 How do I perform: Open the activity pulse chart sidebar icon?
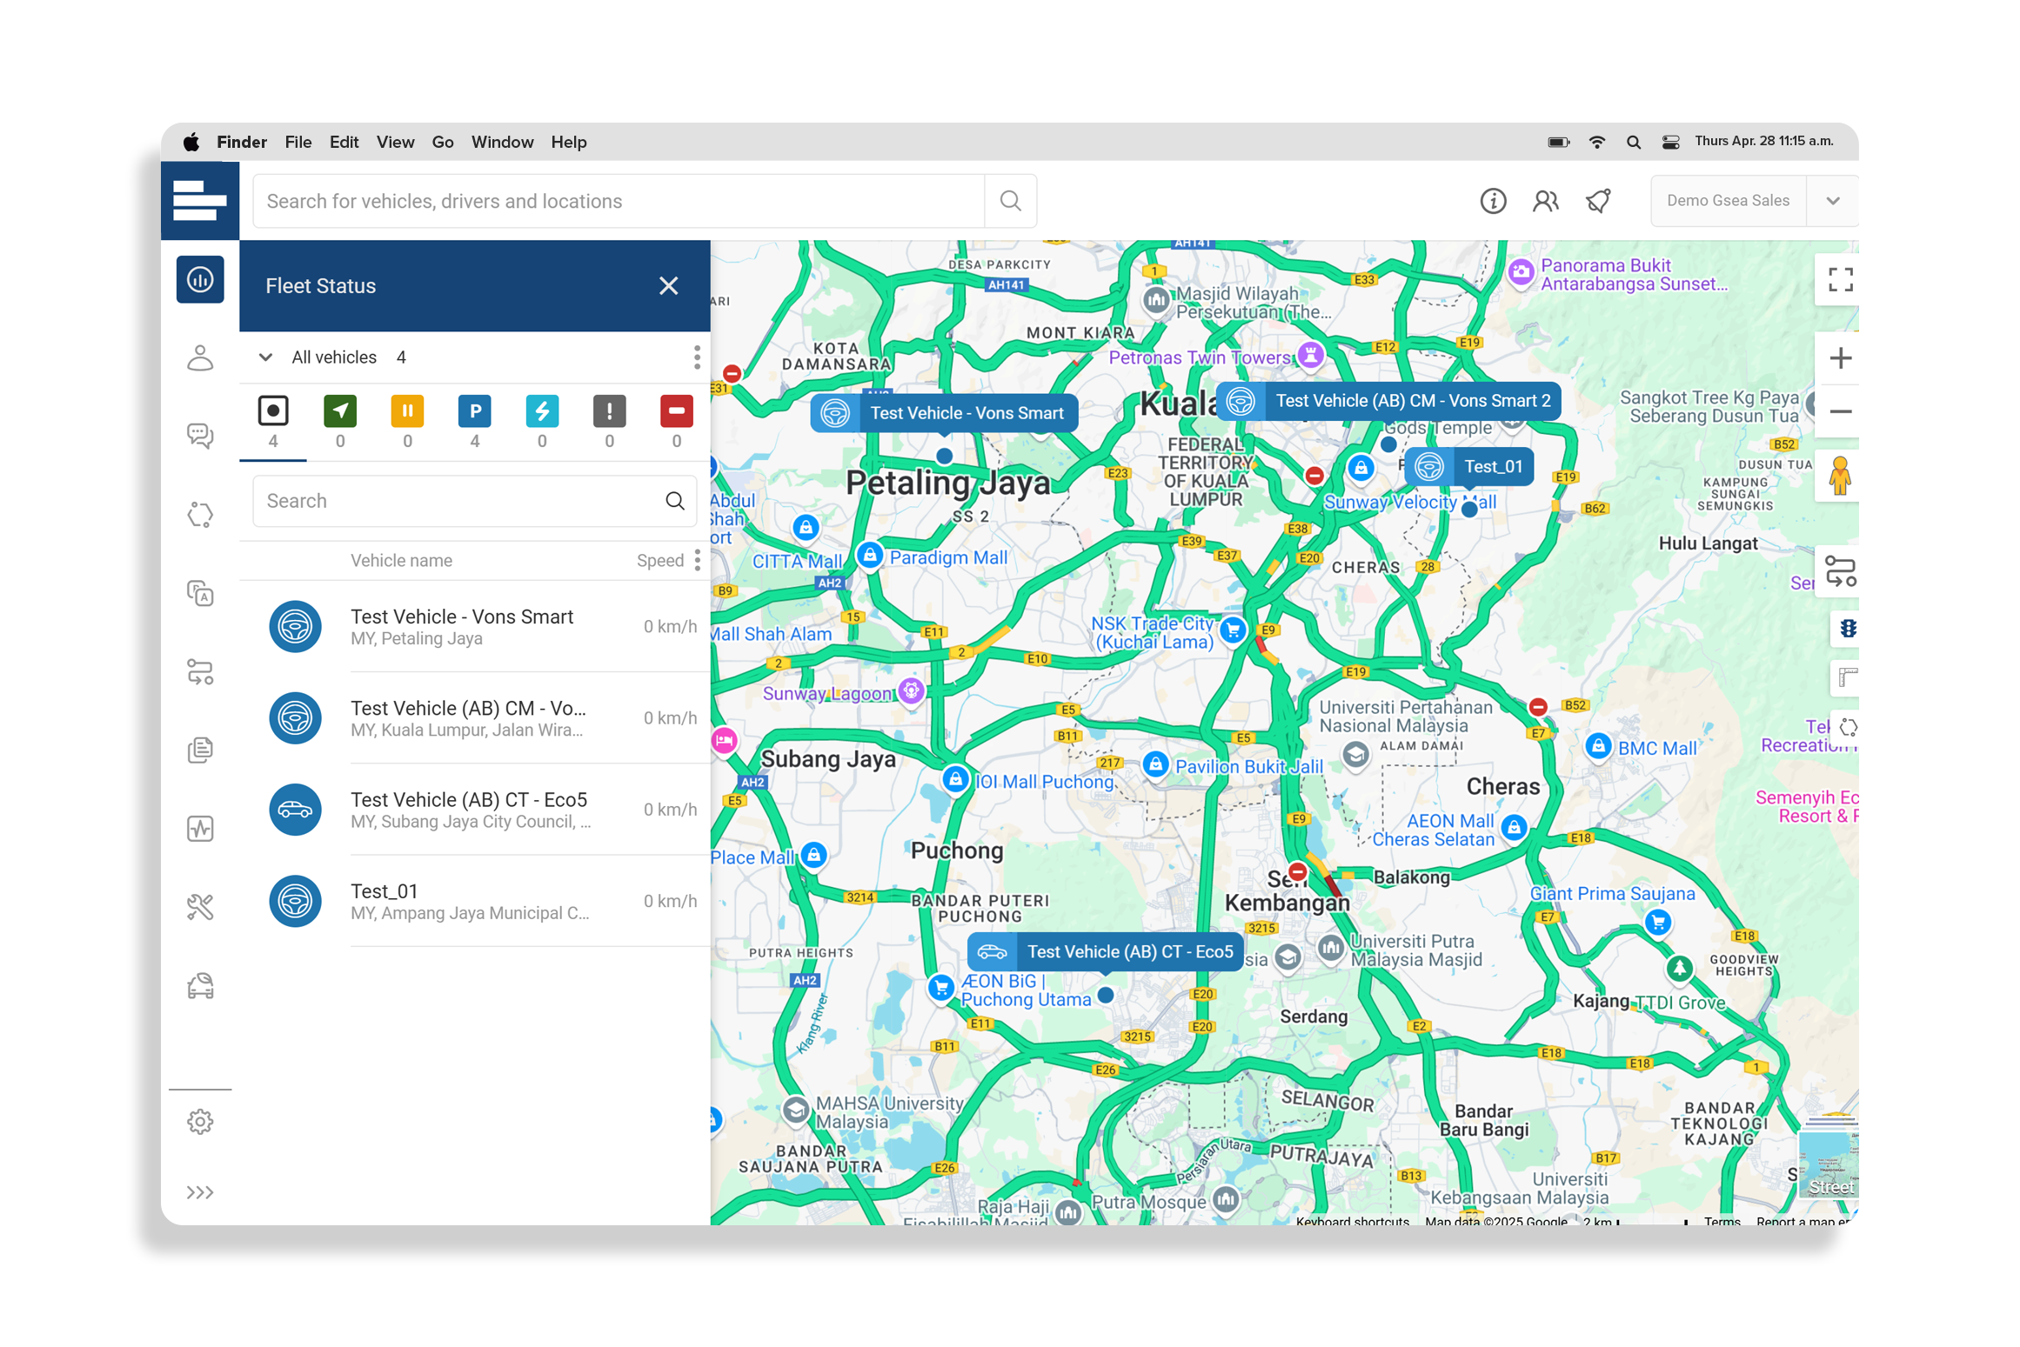[200, 829]
